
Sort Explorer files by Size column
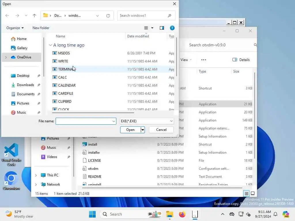pyautogui.click(x=236, y=71)
